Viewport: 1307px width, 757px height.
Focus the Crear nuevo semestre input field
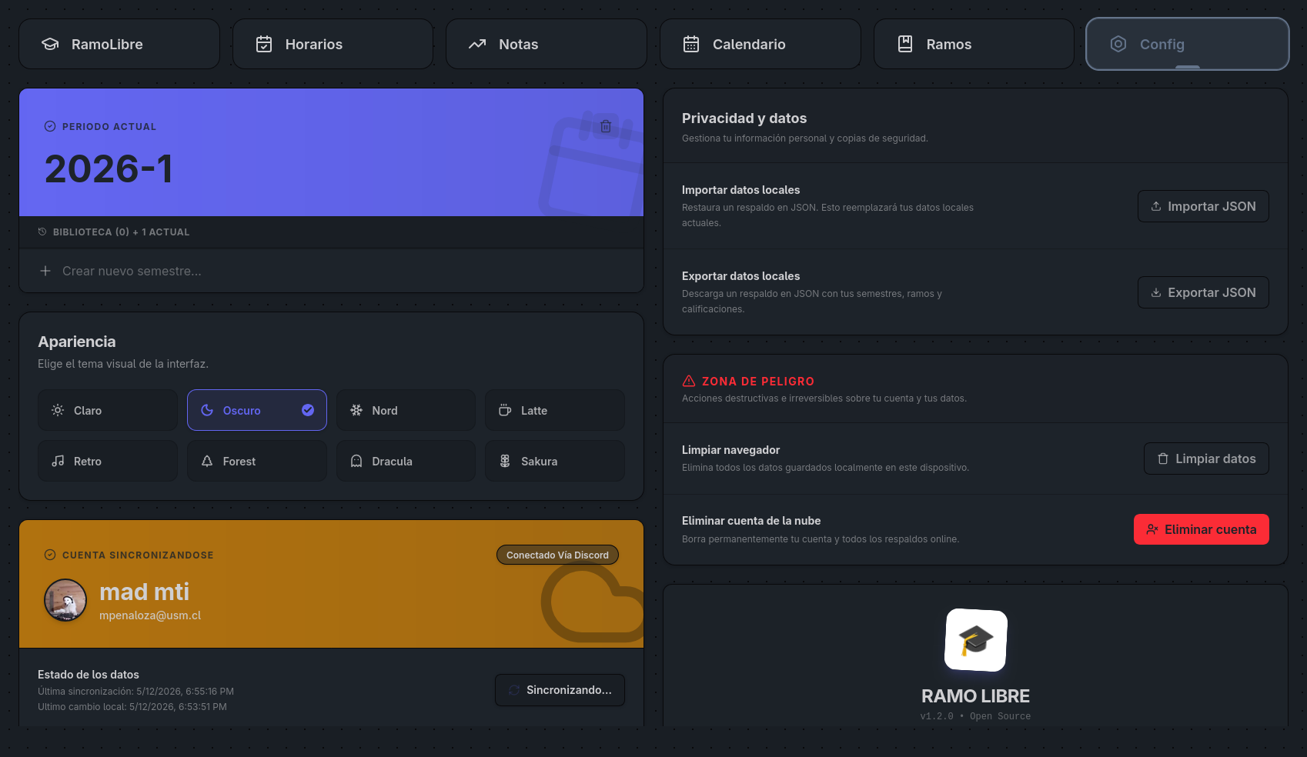[331, 271]
